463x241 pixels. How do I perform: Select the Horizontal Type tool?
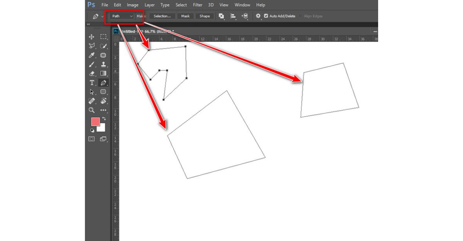(92, 83)
